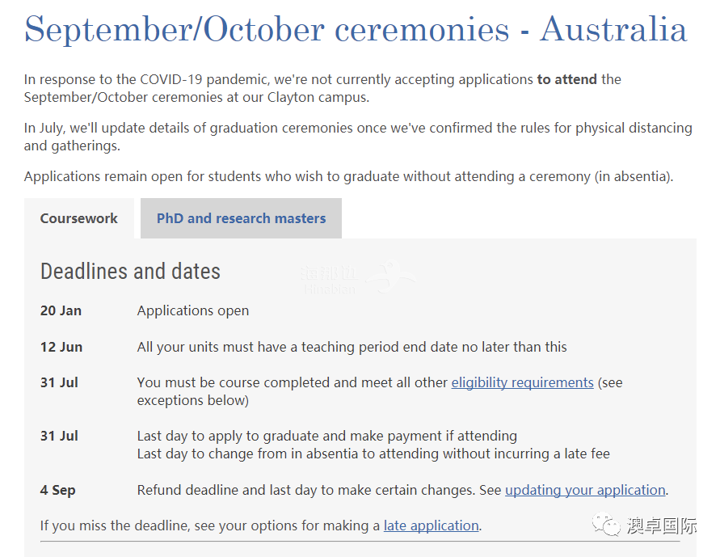This screenshot has width=720, height=557.
Task: Select the 12 Jun date label
Action: (x=61, y=347)
